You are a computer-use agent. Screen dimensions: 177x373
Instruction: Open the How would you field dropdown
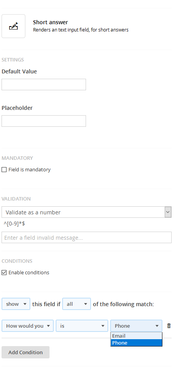point(28,326)
